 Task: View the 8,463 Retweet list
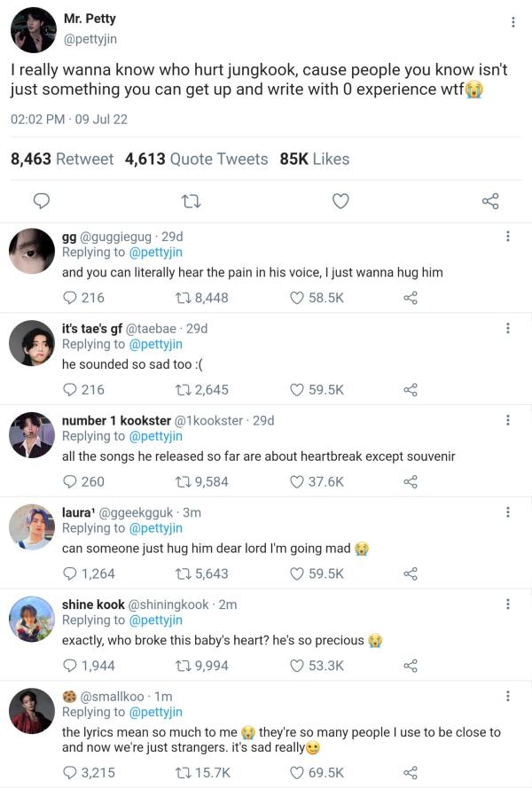pos(62,159)
